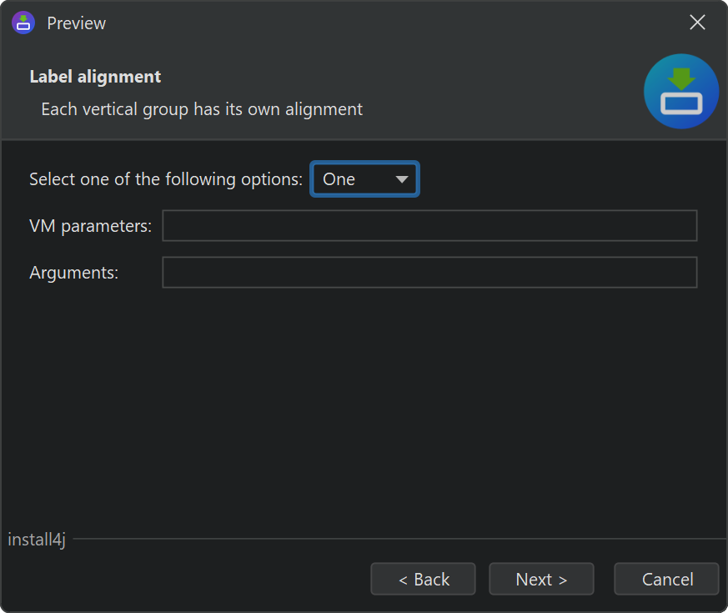The width and height of the screenshot is (728, 613).
Task: Click the large installer logo in the header
Action: pyautogui.click(x=681, y=92)
